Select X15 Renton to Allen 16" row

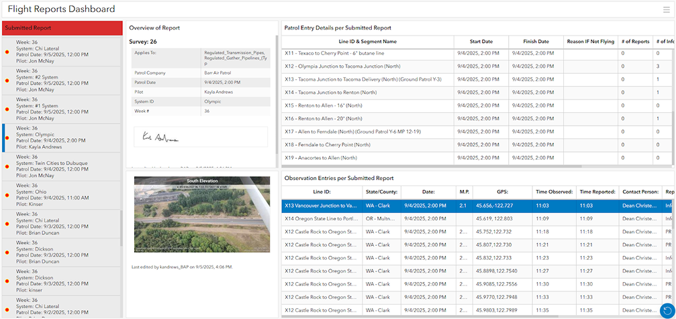point(476,105)
